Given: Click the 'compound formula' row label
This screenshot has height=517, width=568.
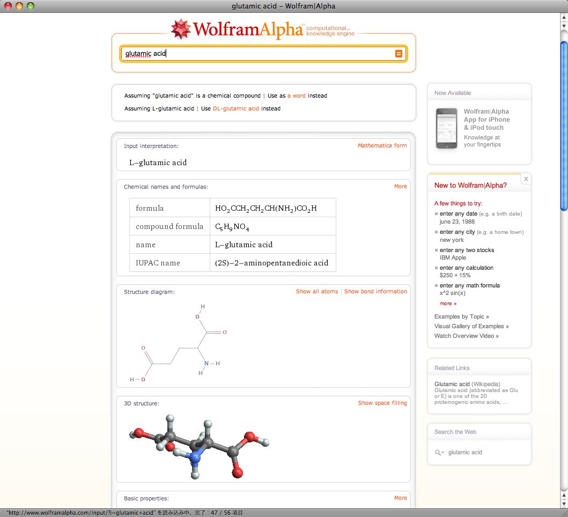Looking at the screenshot, I should pos(169,226).
